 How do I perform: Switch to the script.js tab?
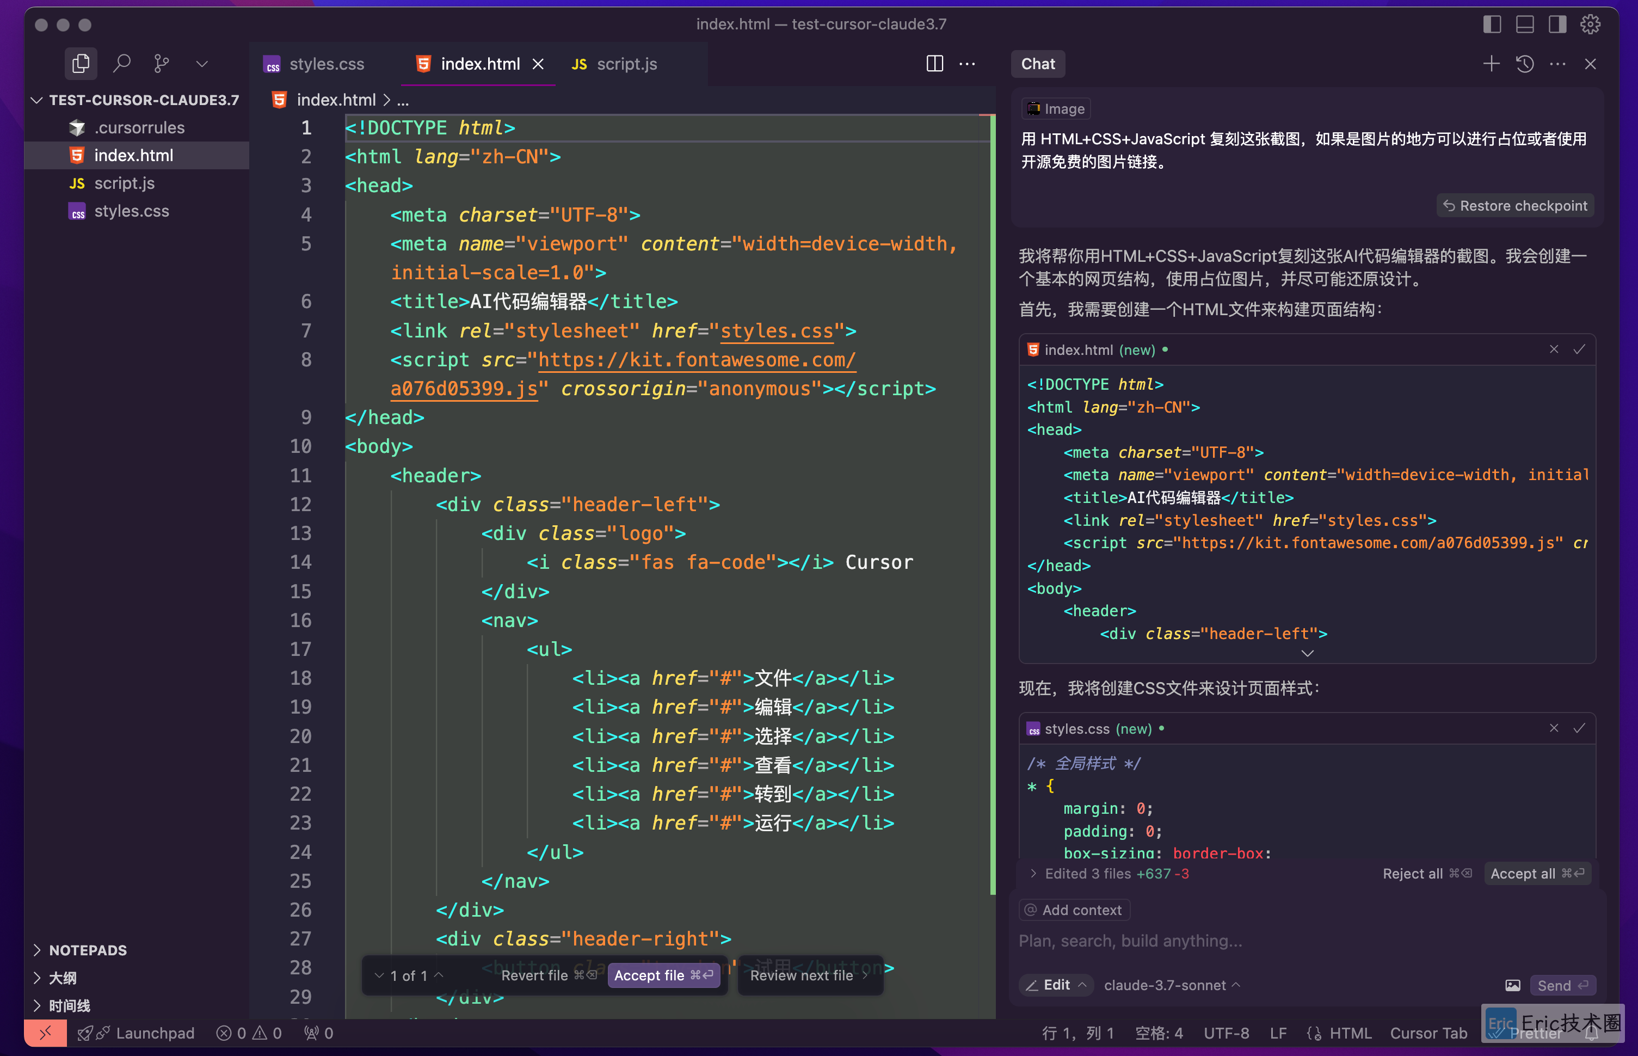pyautogui.click(x=615, y=64)
